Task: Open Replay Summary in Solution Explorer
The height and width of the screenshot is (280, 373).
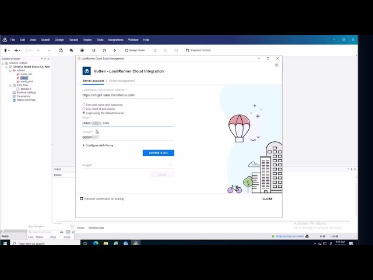Action: coord(26,100)
